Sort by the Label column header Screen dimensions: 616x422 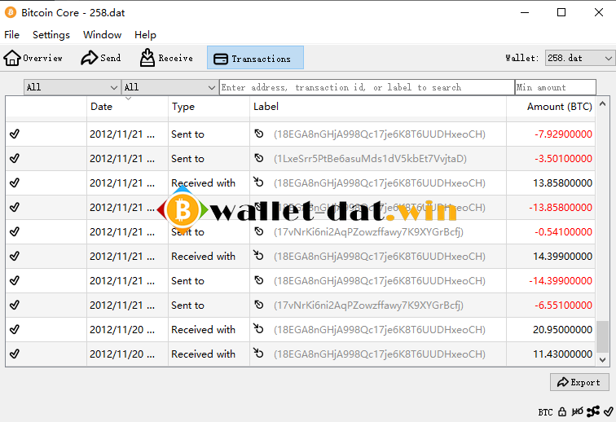[378, 107]
